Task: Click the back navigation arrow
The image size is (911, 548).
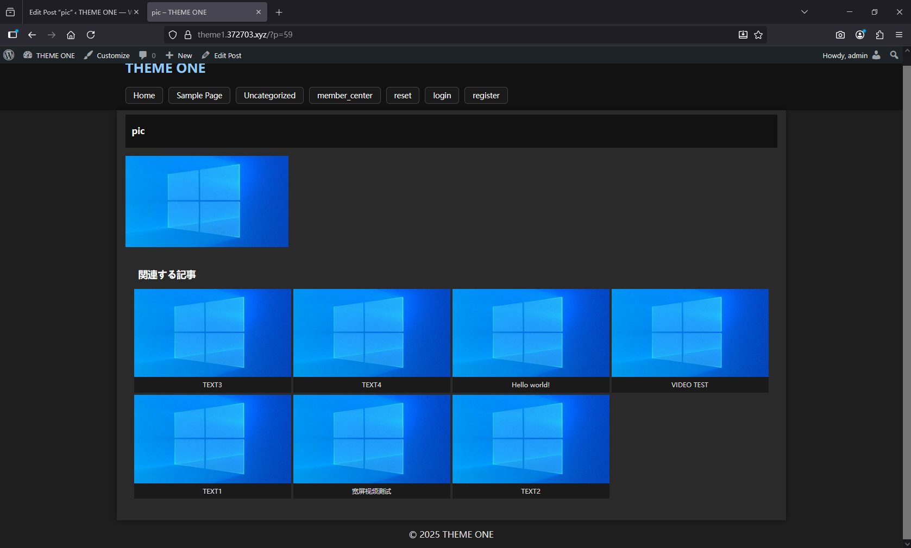Action: click(x=32, y=35)
